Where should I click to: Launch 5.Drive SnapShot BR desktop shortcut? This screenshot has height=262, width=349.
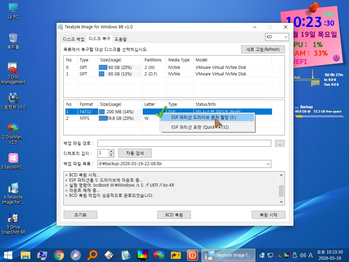[x=13, y=224]
